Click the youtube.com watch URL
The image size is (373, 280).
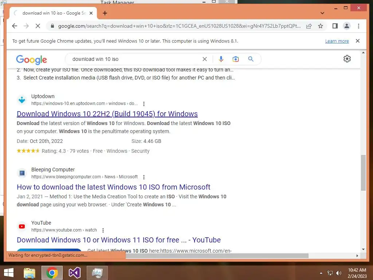[x=64, y=230]
